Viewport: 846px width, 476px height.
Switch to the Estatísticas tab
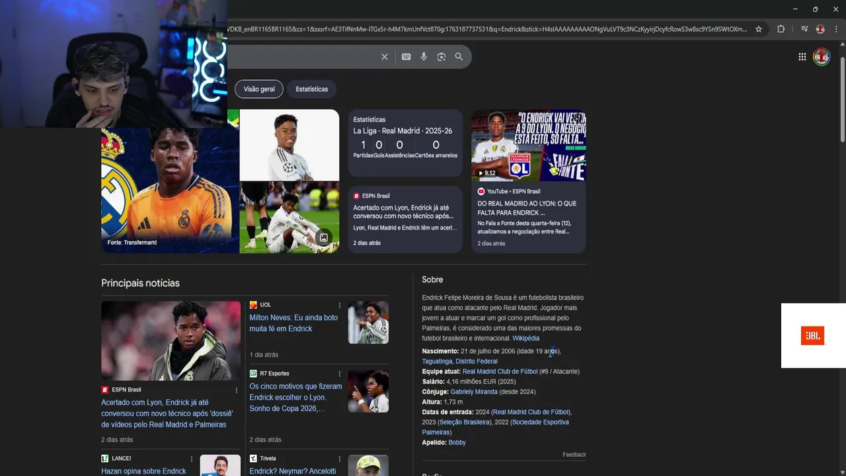tap(311, 89)
